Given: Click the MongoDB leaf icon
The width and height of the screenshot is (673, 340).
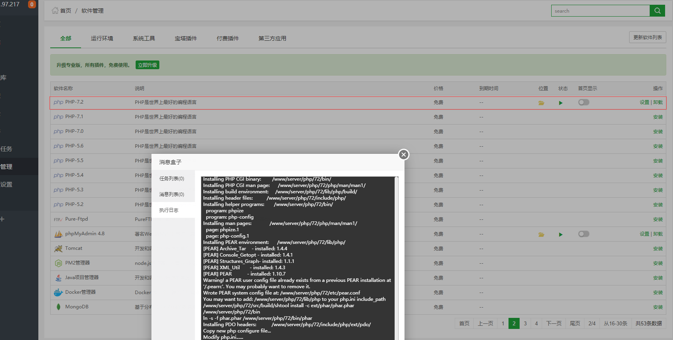Looking at the screenshot, I should click(58, 307).
